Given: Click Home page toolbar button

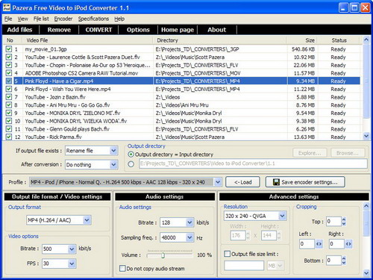Looking at the screenshot, I should click(178, 30).
